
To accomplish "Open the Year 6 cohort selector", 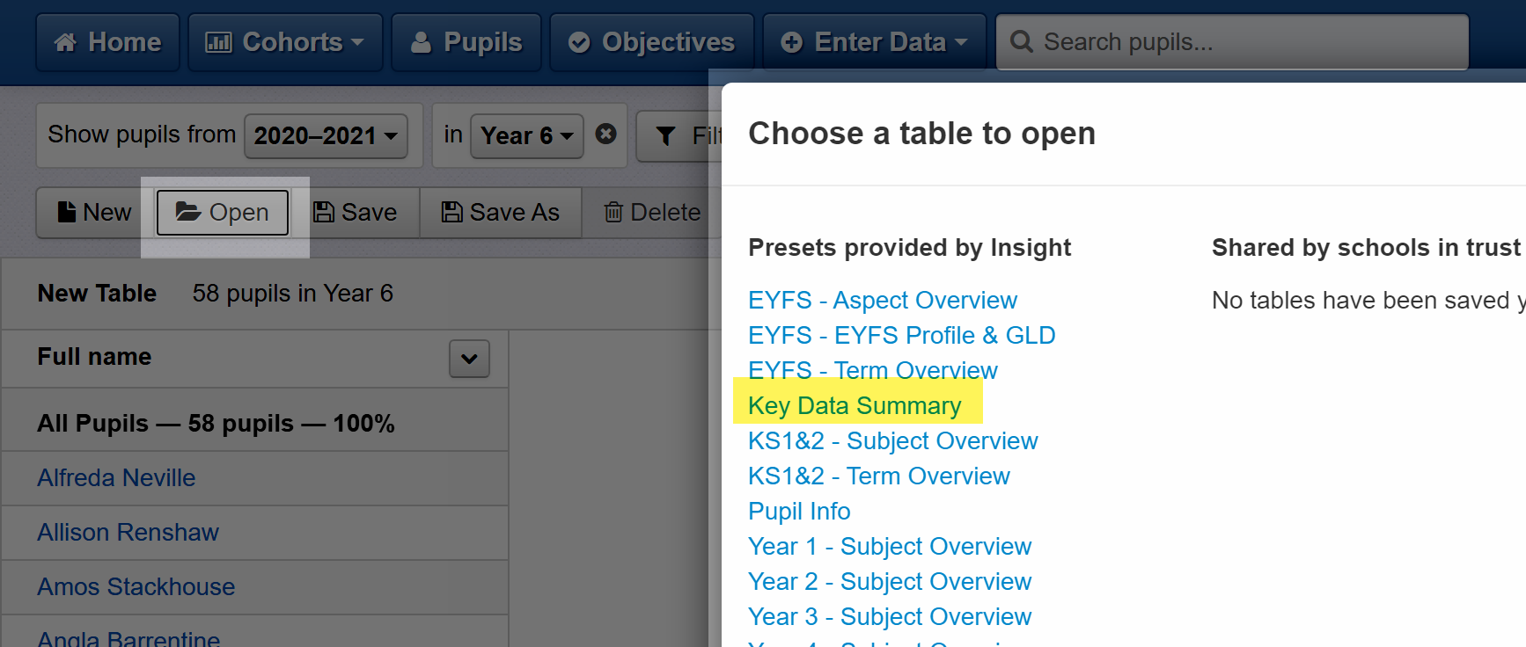I will click(x=526, y=135).
